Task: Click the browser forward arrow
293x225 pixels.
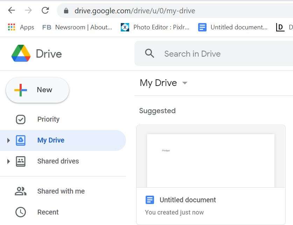Action: (28, 10)
